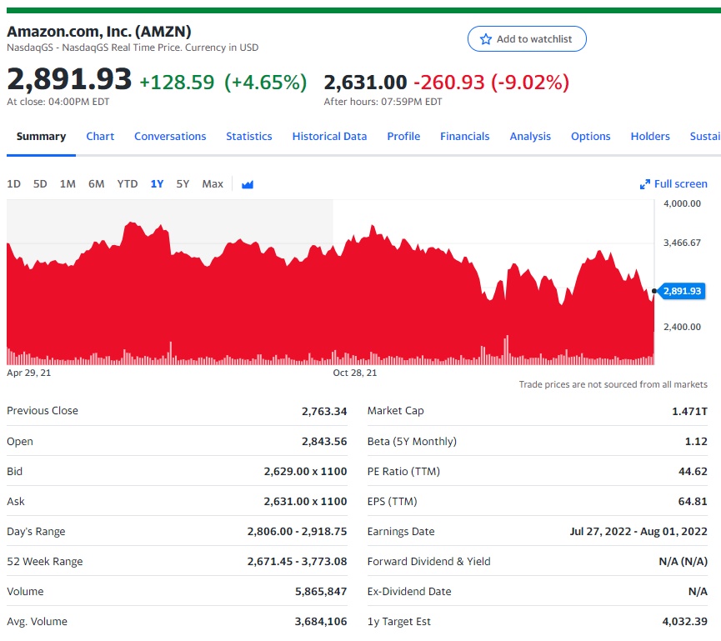Click Day's Range value 2,806.00 - 2,918.75
This screenshot has width=721, height=641.
297,532
